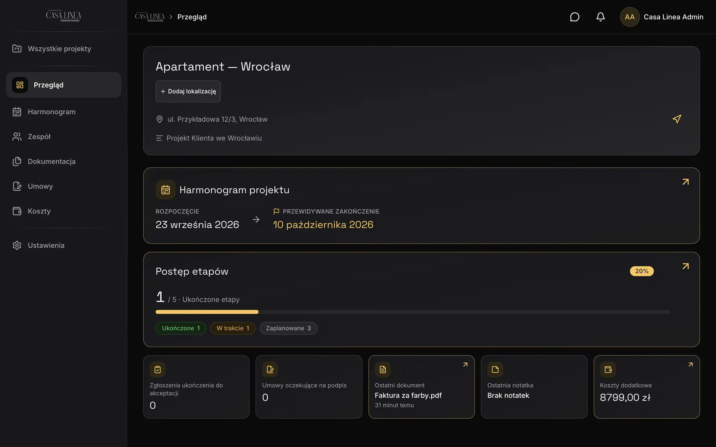Viewport: 716px width, 447px height.
Task: Open Ustawienia settings
Action: (63, 245)
